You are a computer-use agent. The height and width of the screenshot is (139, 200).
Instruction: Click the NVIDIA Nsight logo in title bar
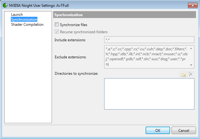5,5
